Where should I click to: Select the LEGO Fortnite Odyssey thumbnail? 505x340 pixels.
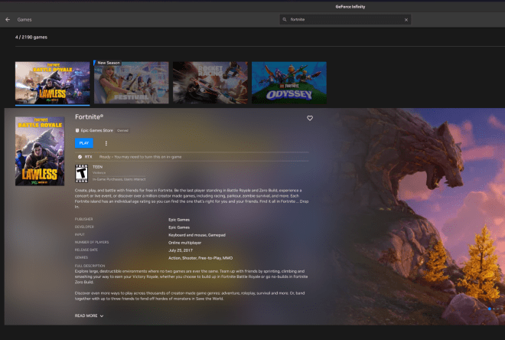[289, 83]
